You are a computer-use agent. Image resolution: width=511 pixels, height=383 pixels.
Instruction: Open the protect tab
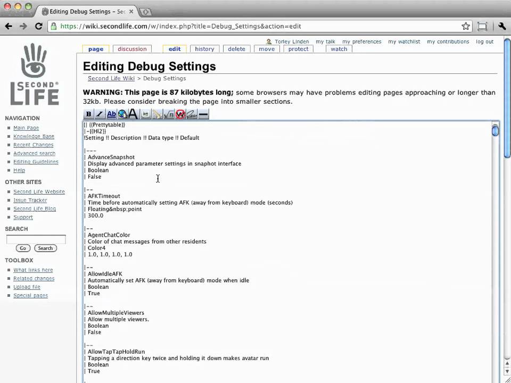tap(298, 49)
